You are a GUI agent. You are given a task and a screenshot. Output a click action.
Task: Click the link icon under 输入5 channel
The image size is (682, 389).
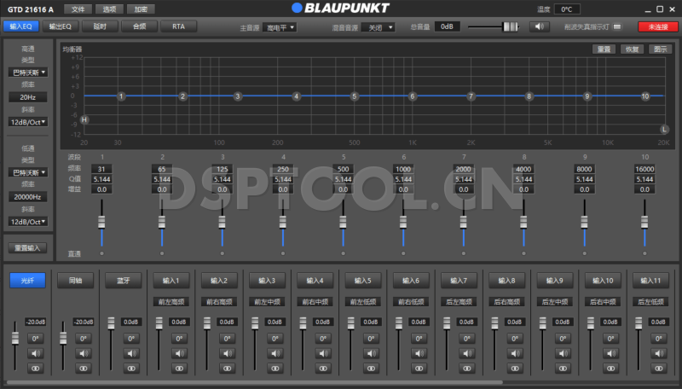[x=371, y=369]
